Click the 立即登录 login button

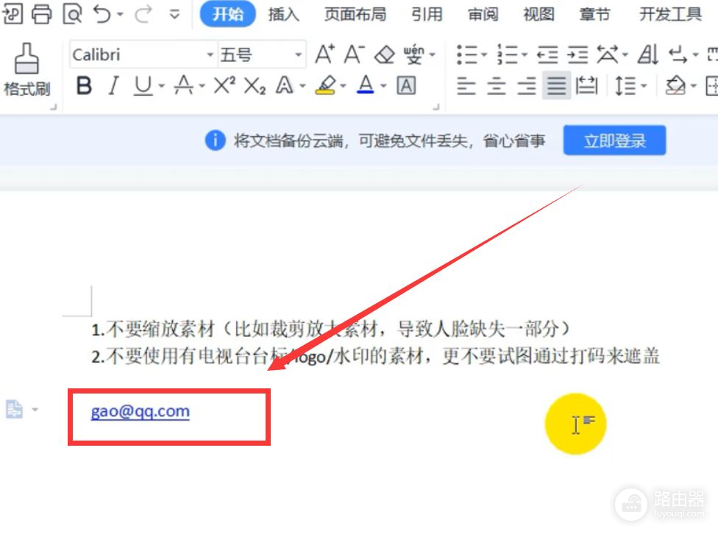[x=614, y=140]
